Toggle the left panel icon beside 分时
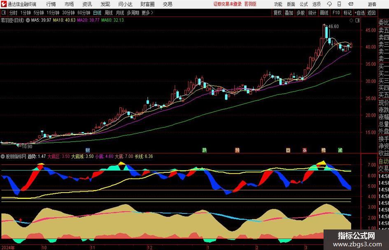This screenshot has height=250, width=389. tap(4, 13)
